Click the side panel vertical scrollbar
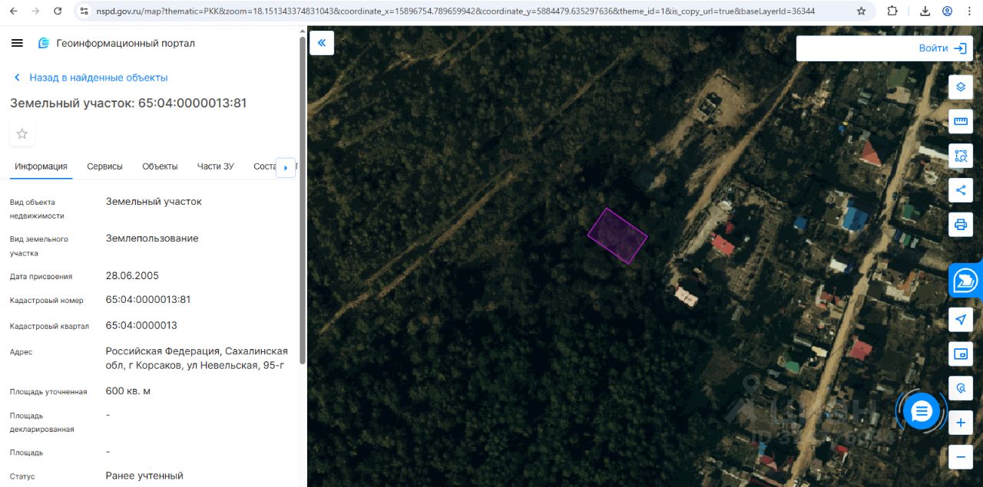Image resolution: width=983 pixels, height=487 pixels. click(x=303, y=199)
